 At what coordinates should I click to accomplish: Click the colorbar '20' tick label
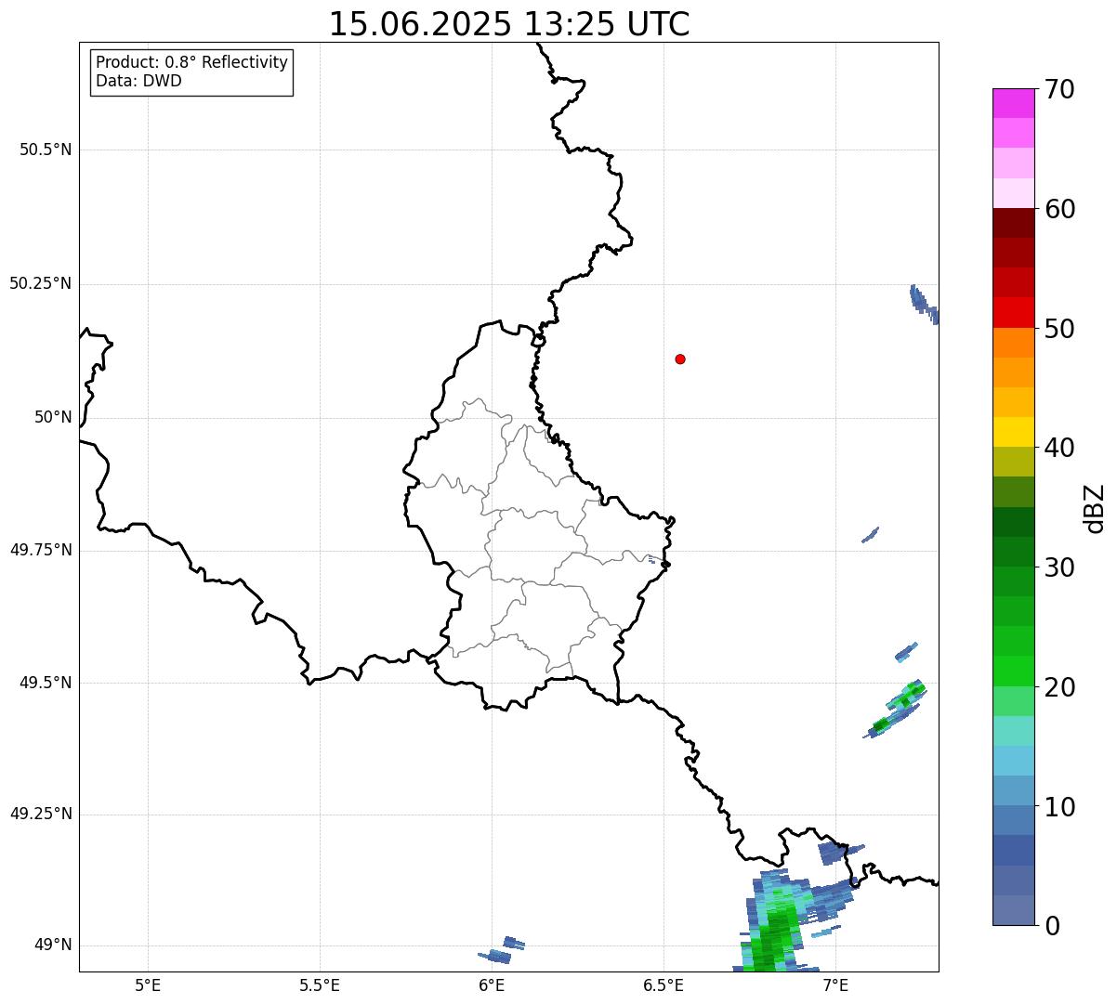(x=1059, y=687)
